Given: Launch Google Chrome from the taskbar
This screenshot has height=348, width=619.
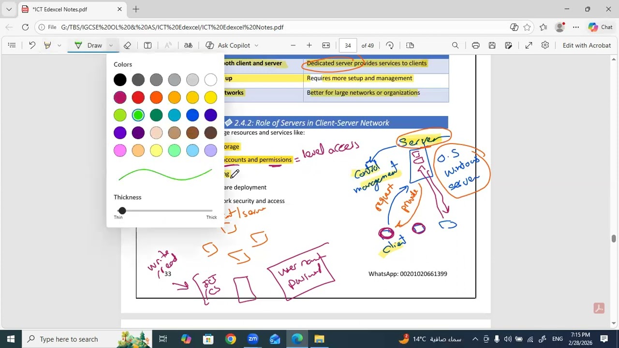Looking at the screenshot, I should 230,339.
